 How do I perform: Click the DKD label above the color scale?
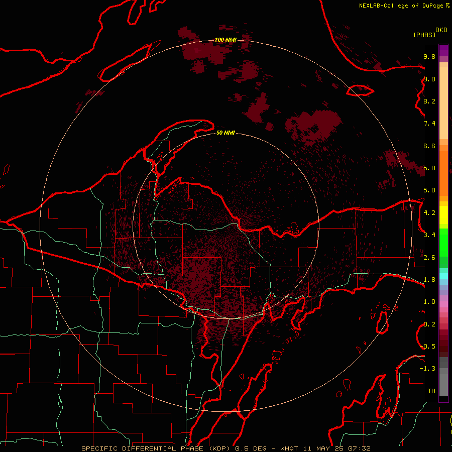pos(441,30)
